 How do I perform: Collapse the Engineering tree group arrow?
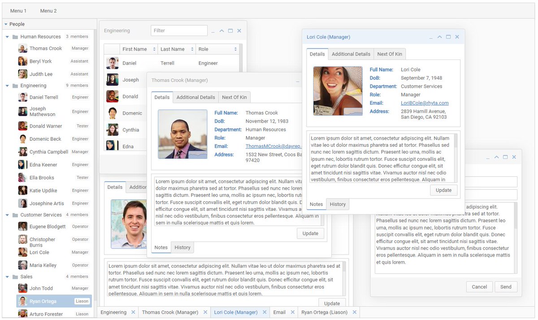tap(7, 85)
